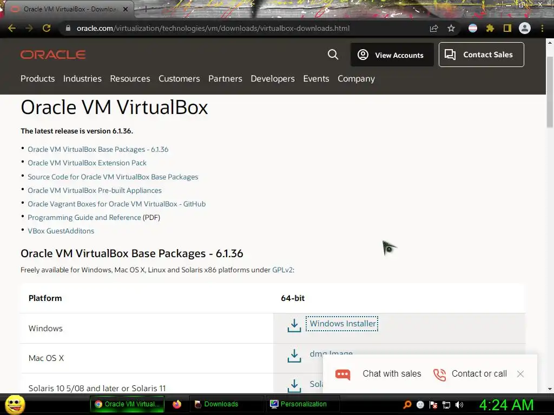Click download icon in Solaris row

(294, 386)
